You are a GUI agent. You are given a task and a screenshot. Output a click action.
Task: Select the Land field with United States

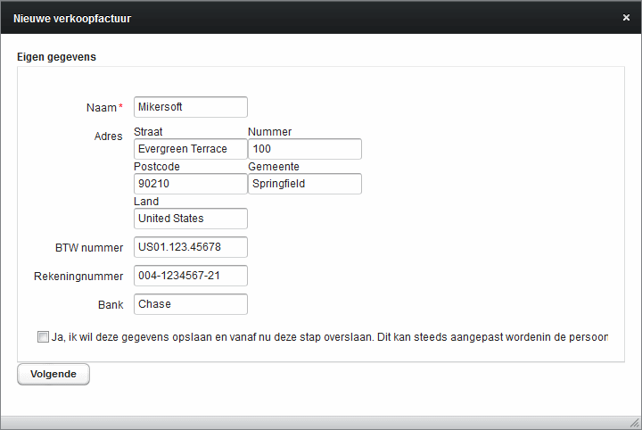click(x=191, y=219)
